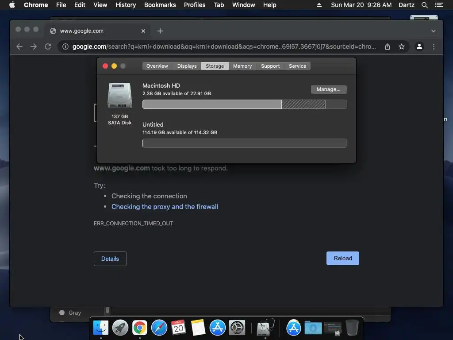Image resolution: width=453 pixels, height=340 pixels.
Task: Open the App Store icon beside Notes
Action: 218,328
